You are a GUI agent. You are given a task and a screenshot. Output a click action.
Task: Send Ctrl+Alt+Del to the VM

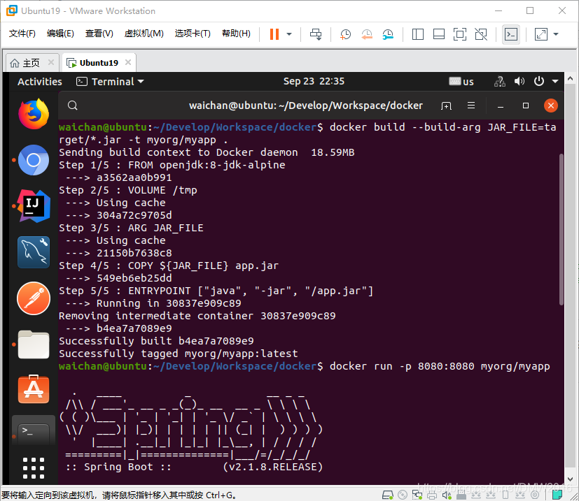(x=316, y=34)
